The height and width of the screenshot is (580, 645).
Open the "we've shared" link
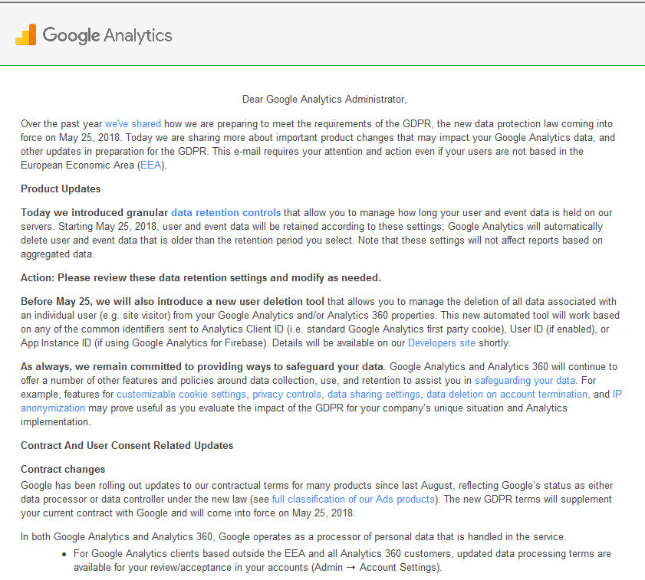tap(133, 124)
